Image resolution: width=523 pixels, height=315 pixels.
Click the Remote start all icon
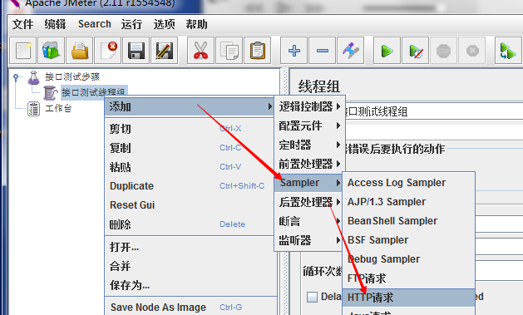508,51
